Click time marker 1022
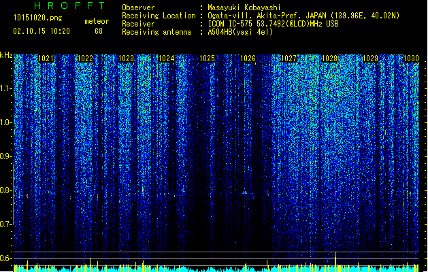 pyautogui.click(x=86, y=58)
